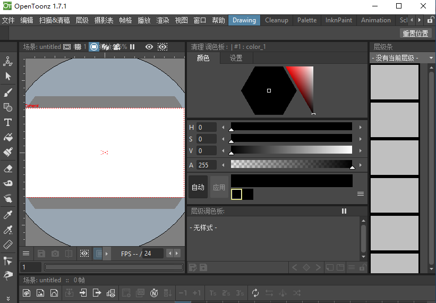Image resolution: width=436 pixels, height=303 pixels.
Task: Click the yellow-outlined current style swatch
Action: tap(237, 194)
